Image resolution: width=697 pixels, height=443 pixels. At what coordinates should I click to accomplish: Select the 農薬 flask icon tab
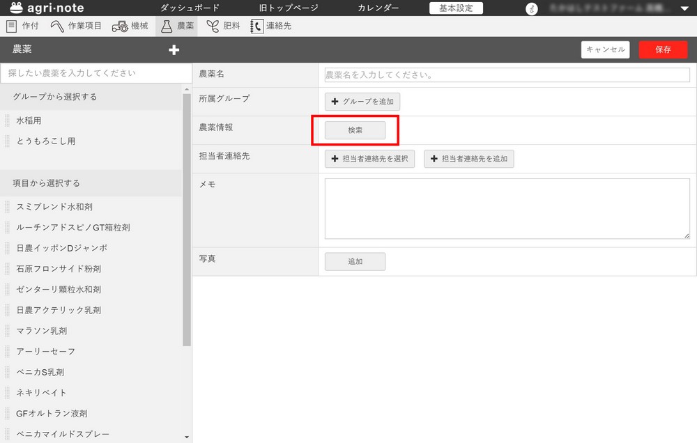pos(167,26)
